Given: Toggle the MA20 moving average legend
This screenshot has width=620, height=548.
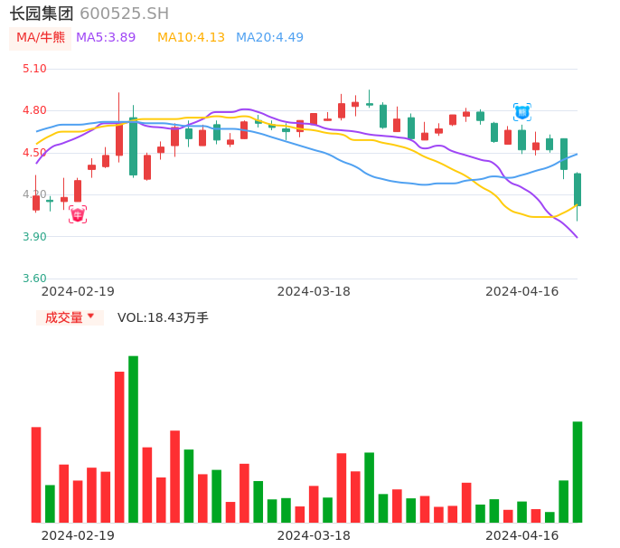Looking at the screenshot, I should click(x=269, y=38).
